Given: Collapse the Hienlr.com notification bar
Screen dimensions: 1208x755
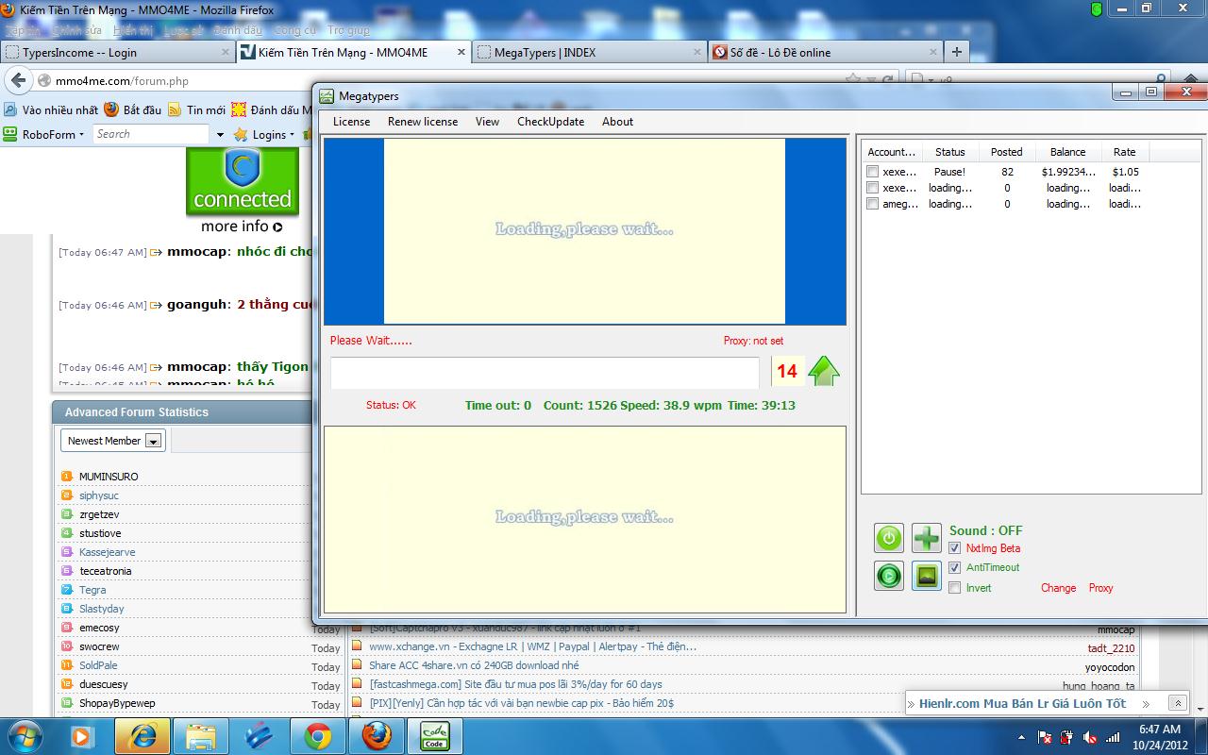Looking at the screenshot, I should click(1177, 703).
